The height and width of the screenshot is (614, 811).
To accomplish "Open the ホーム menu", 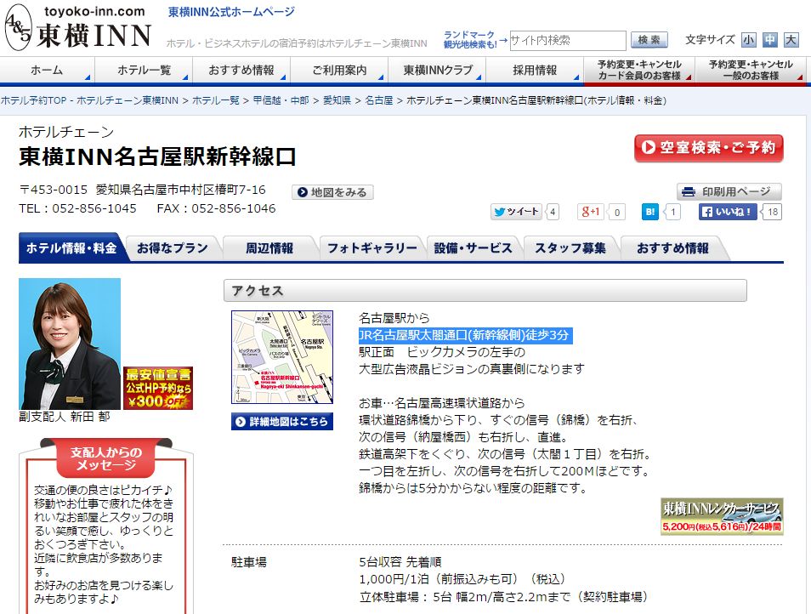I will tap(47, 70).
